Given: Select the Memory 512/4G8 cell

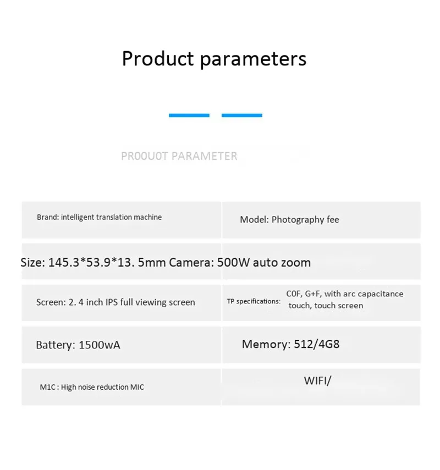Looking at the screenshot, I should coord(321,345).
